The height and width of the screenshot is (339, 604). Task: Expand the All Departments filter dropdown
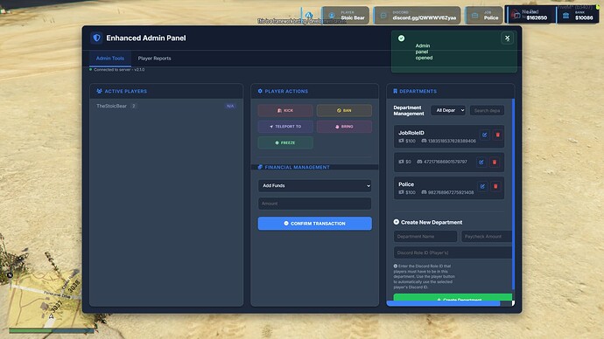point(448,110)
